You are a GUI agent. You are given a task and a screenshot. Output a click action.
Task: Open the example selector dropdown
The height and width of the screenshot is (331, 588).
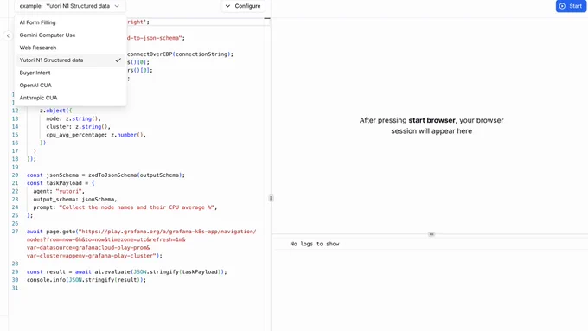coord(70,6)
